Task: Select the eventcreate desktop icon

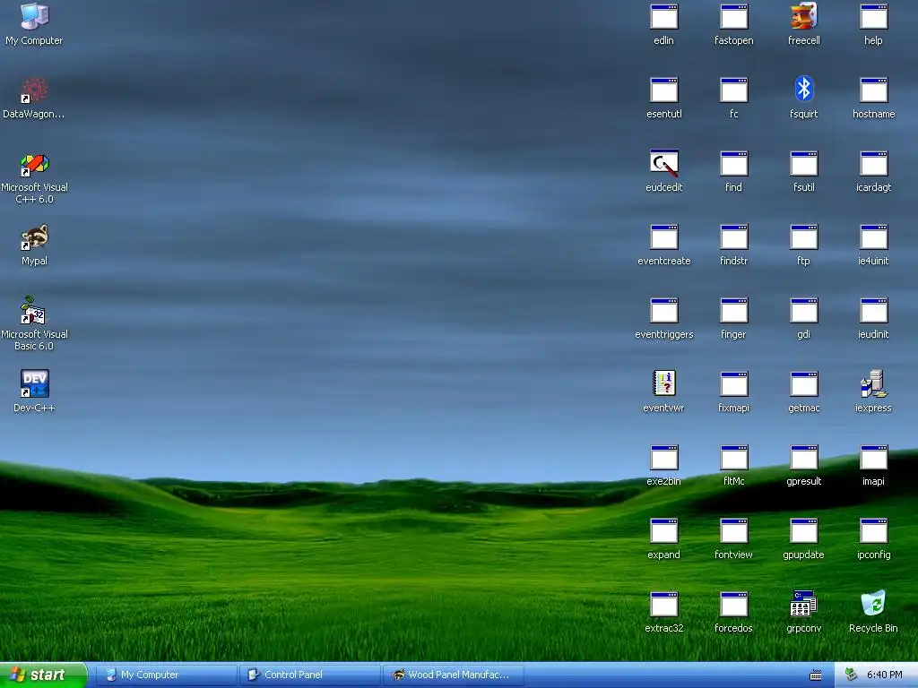Action: click(x=664, y=236)
